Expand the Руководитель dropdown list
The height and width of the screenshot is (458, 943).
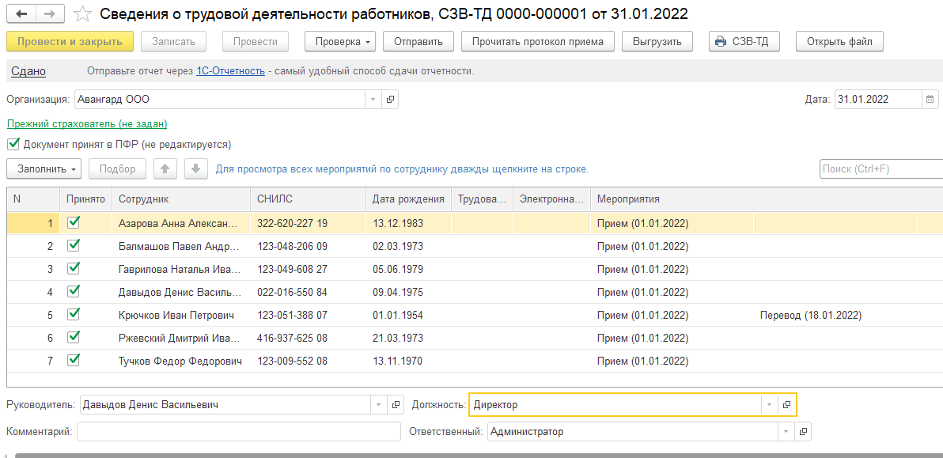[377, 405]
